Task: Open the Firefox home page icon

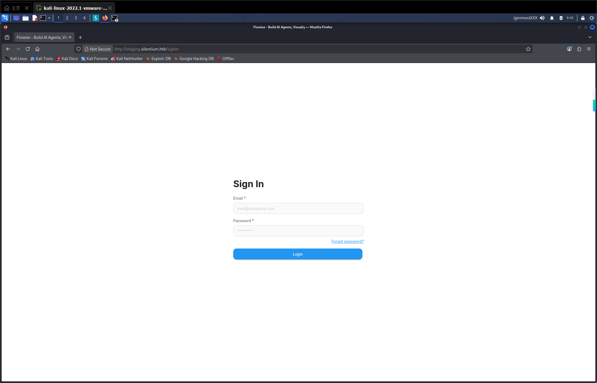Action: [x=38, y=49]
